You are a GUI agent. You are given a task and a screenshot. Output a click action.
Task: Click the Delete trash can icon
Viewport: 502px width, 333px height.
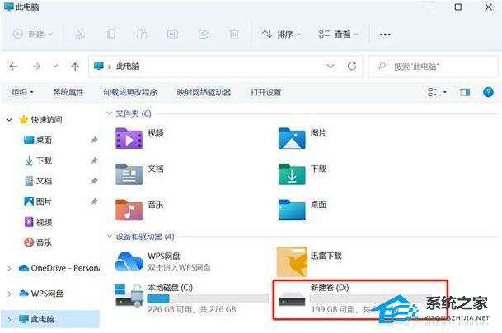tap(234, 35)
